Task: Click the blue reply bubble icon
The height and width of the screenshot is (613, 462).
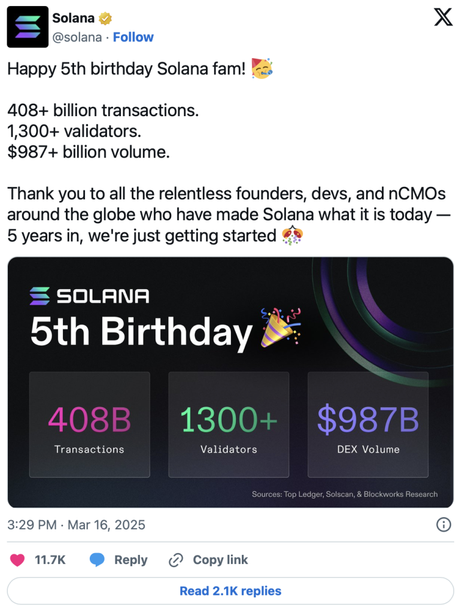Action: point(97,560)
